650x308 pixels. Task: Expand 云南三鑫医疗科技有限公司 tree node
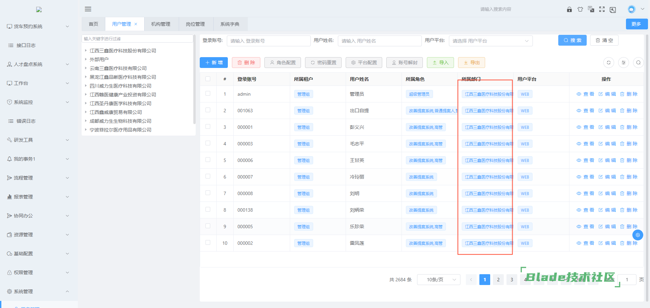(x=86, y=68)
